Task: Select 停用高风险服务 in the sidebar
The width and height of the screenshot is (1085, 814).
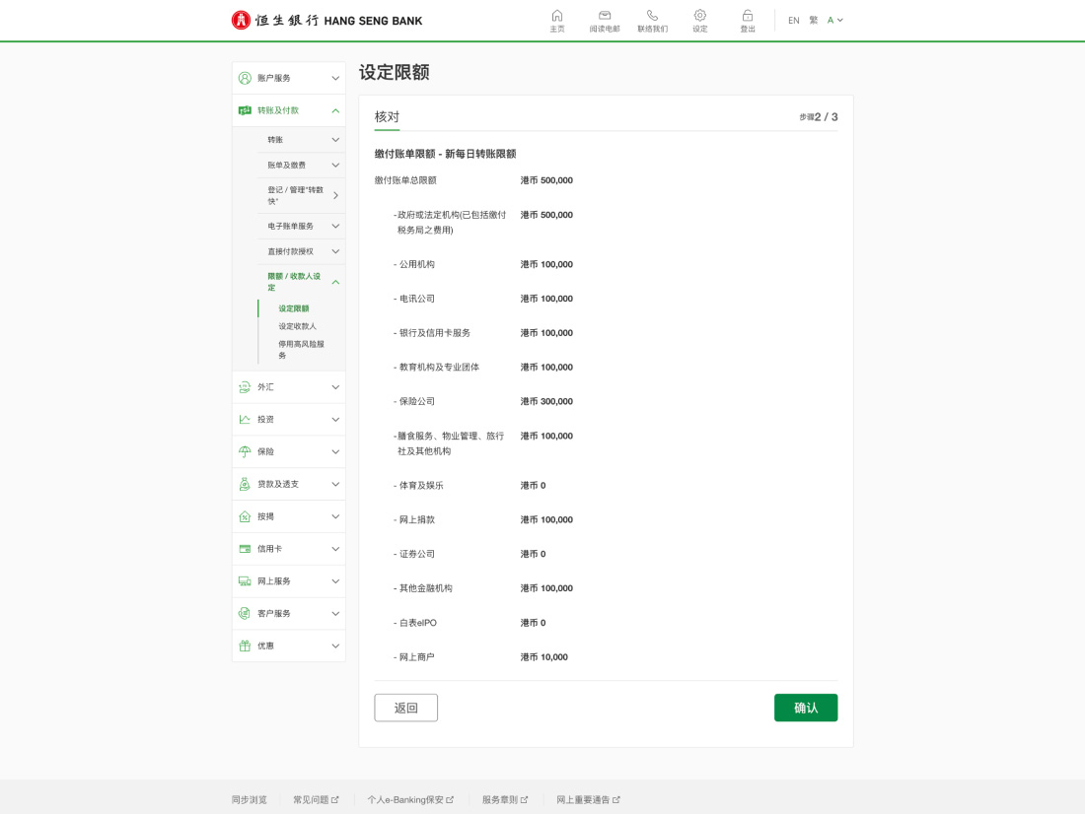Action: [x=301, y=349]
